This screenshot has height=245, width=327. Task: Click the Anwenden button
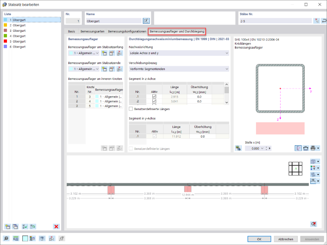click(x=312, y=239)
